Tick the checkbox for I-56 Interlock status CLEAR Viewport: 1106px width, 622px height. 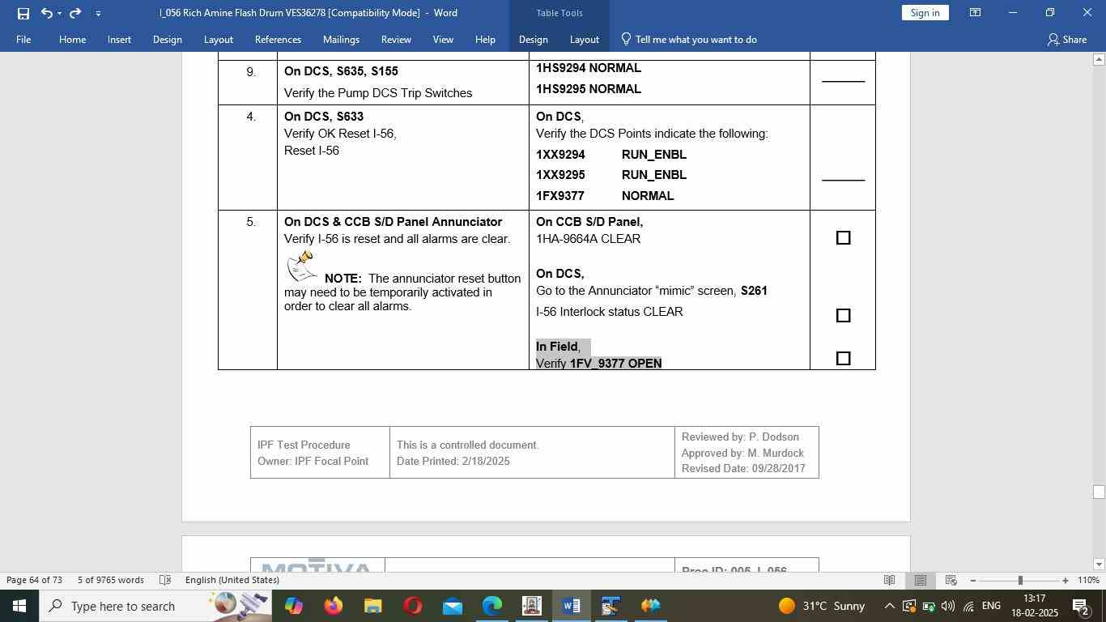[843, 316]
